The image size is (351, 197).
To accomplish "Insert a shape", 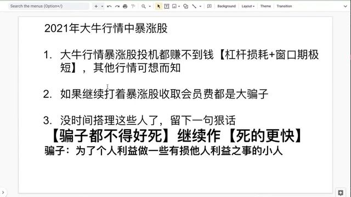I will coord(185,6).
